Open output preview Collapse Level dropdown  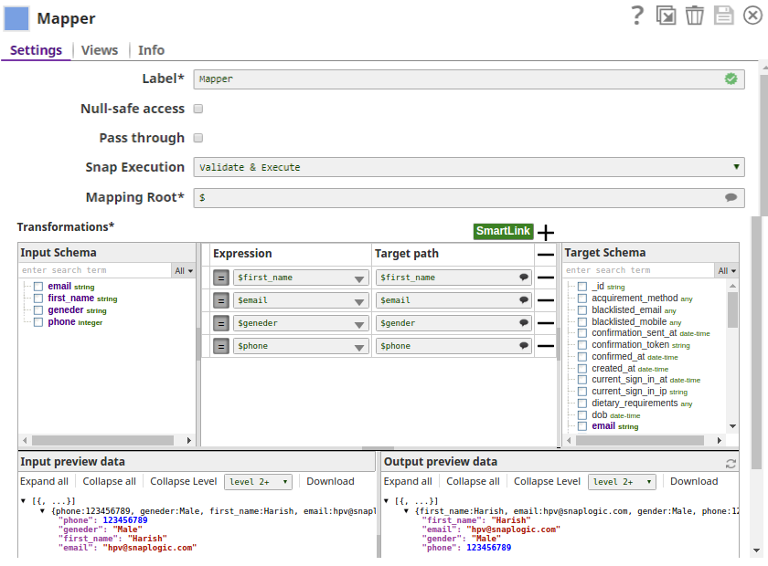coord(622,482)
